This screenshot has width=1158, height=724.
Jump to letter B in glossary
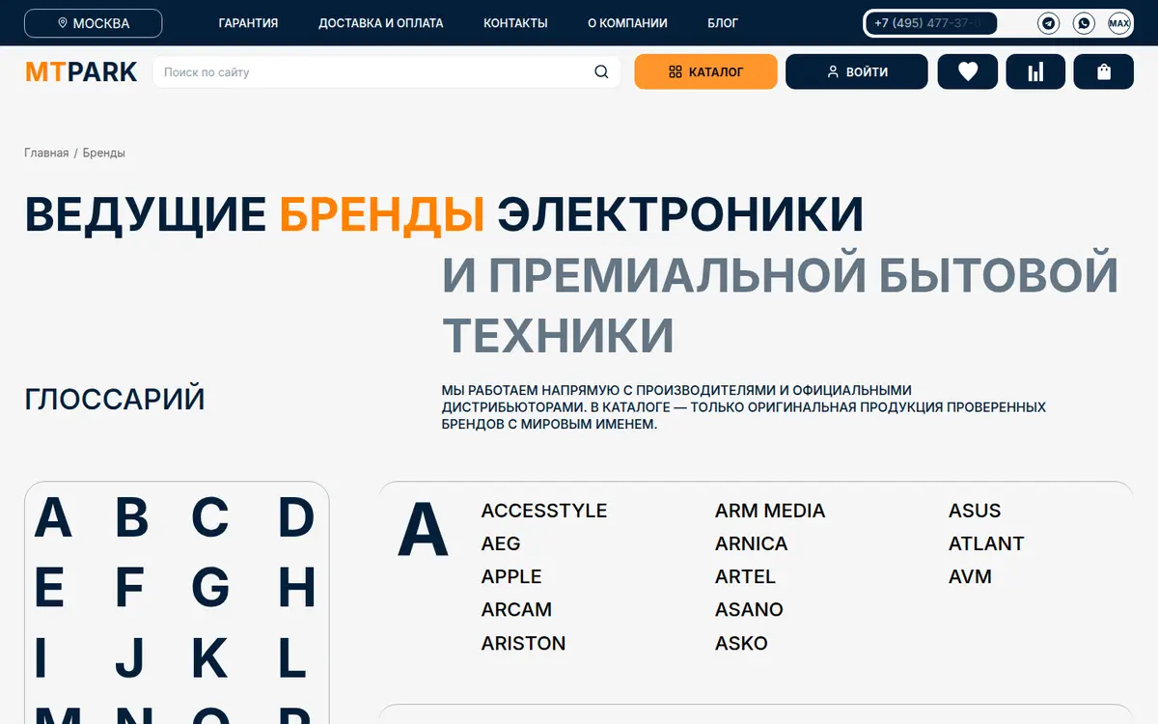(132, 518)
